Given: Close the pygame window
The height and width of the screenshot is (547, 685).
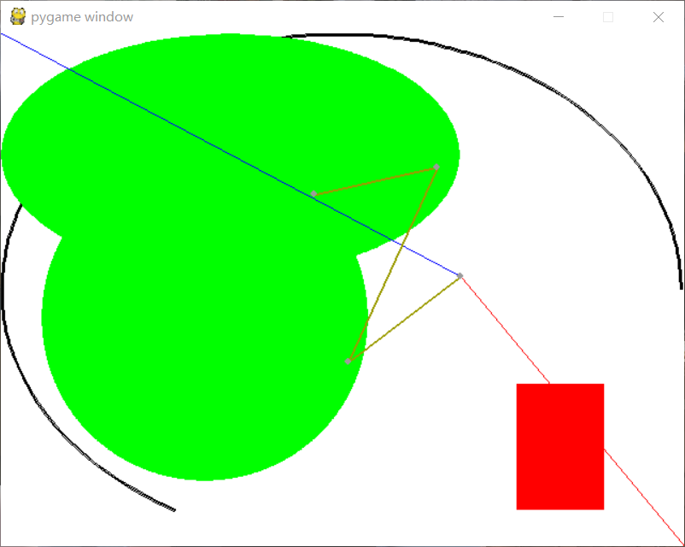Looking at the screenshot, I should coord(659,17).
